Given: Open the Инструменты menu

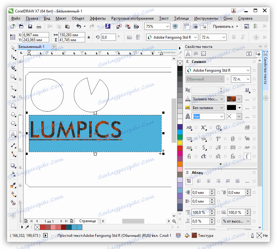Looking at the screenshot, I should 206,18.
